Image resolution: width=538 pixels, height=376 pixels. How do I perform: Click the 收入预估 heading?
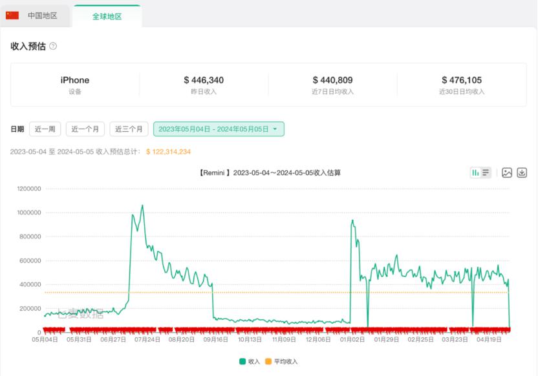28,47
